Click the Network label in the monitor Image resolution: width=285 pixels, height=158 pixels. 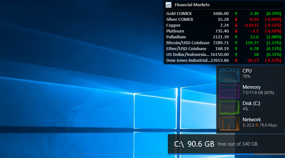click(252, 120)
